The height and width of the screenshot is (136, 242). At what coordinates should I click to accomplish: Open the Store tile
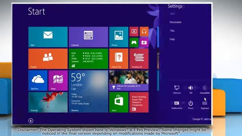119,102
